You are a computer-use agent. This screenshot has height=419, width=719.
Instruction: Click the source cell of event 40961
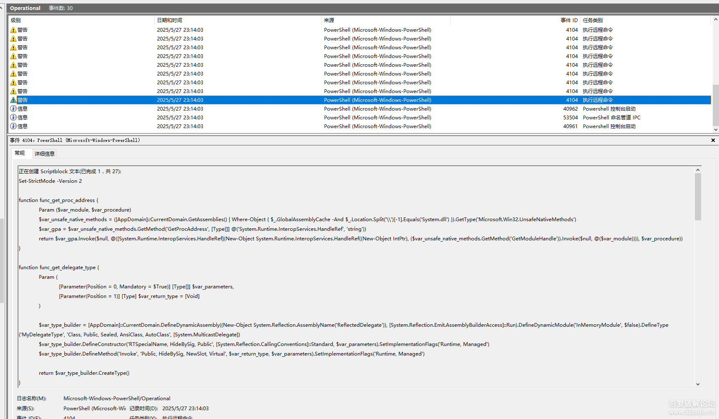377,126
